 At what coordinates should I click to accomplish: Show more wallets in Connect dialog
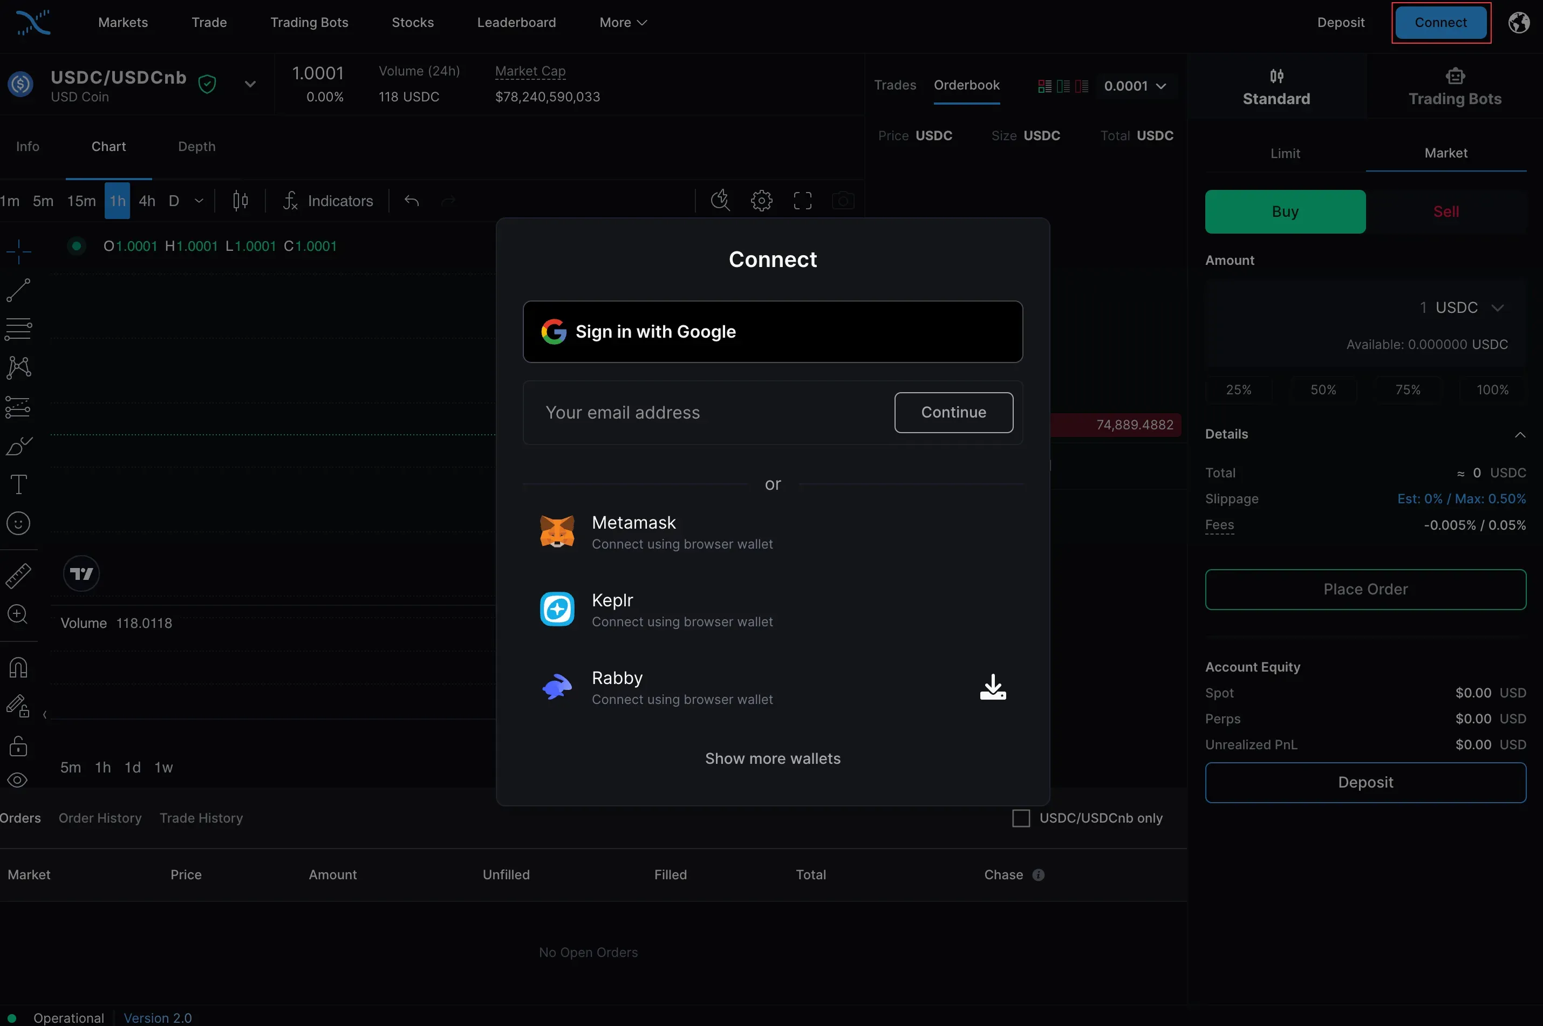(773, 758)
